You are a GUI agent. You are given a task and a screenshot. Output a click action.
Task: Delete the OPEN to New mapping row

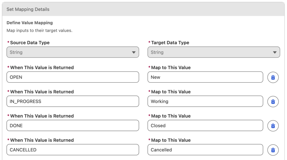click(273, 77)
